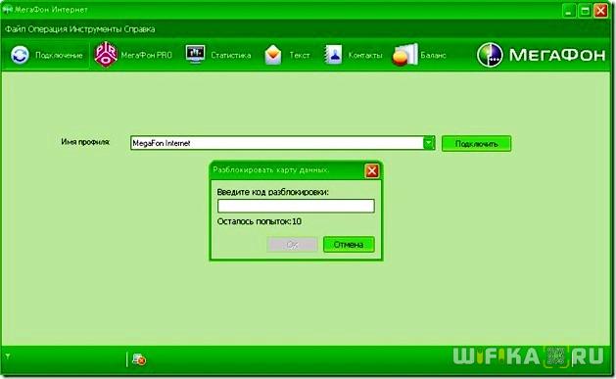This screenshot has height=379, width=616.
Task: Click the 'Разблокировать карту данных' dialog title
Action: tap(270, 169)
